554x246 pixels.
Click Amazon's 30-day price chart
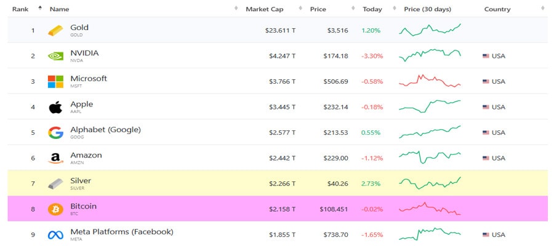tap(430, 157)
